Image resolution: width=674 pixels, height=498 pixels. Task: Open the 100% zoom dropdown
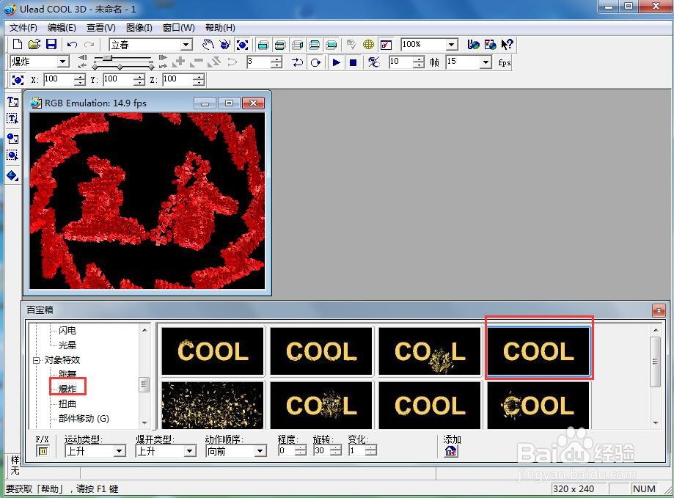(451, 44)
